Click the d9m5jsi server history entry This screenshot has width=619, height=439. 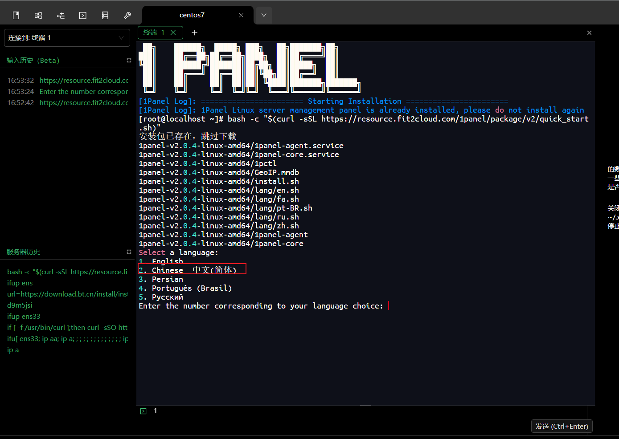(20, 305)
